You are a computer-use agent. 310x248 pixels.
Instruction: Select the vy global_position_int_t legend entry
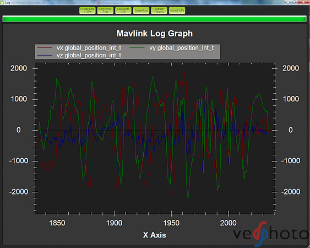coord(172,48)
